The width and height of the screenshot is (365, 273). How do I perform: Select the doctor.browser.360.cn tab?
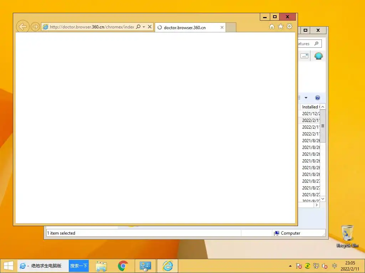(190, 27)
